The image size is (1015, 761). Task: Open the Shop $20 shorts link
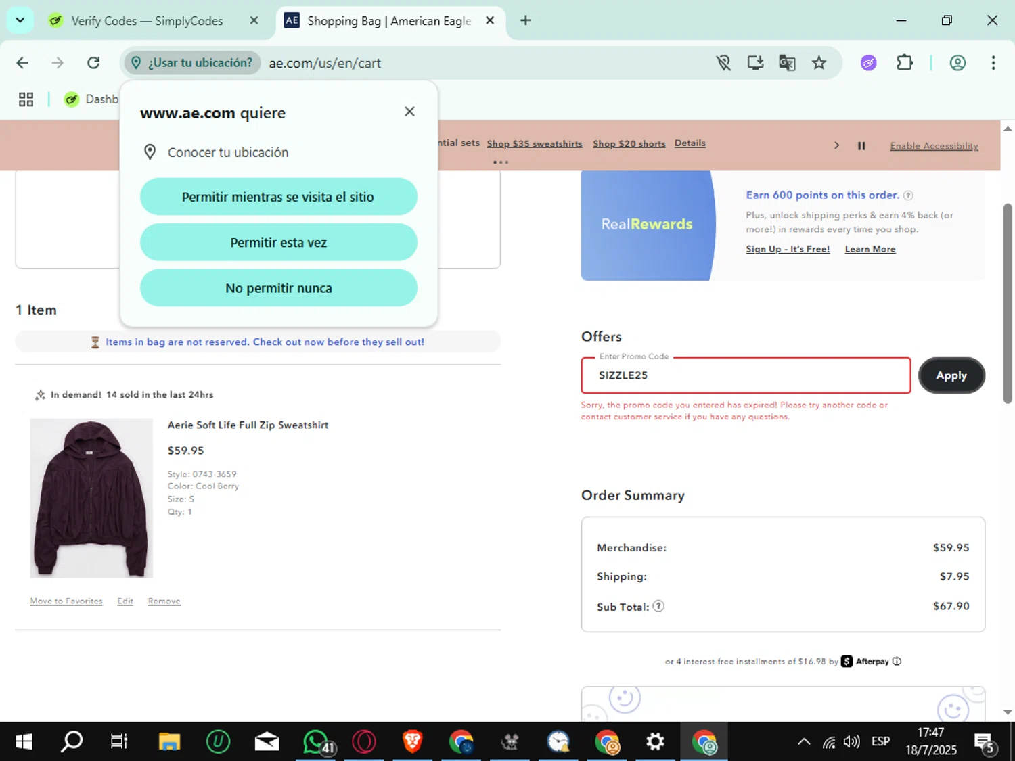[x=629, y=143]
